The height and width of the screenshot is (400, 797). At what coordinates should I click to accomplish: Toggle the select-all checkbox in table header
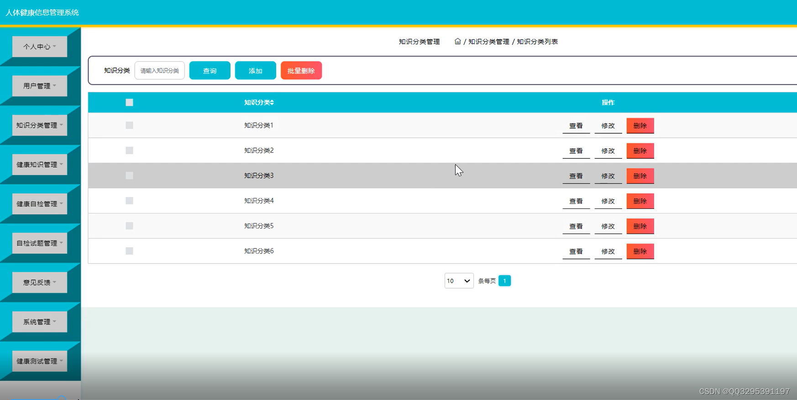pyautogui.click(x=130, y=103)
